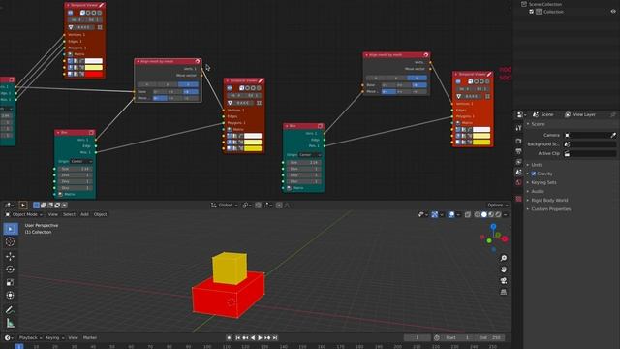Click the current frame number field
The width and height of the screenshot is (620, 349).
pos(418,338)
